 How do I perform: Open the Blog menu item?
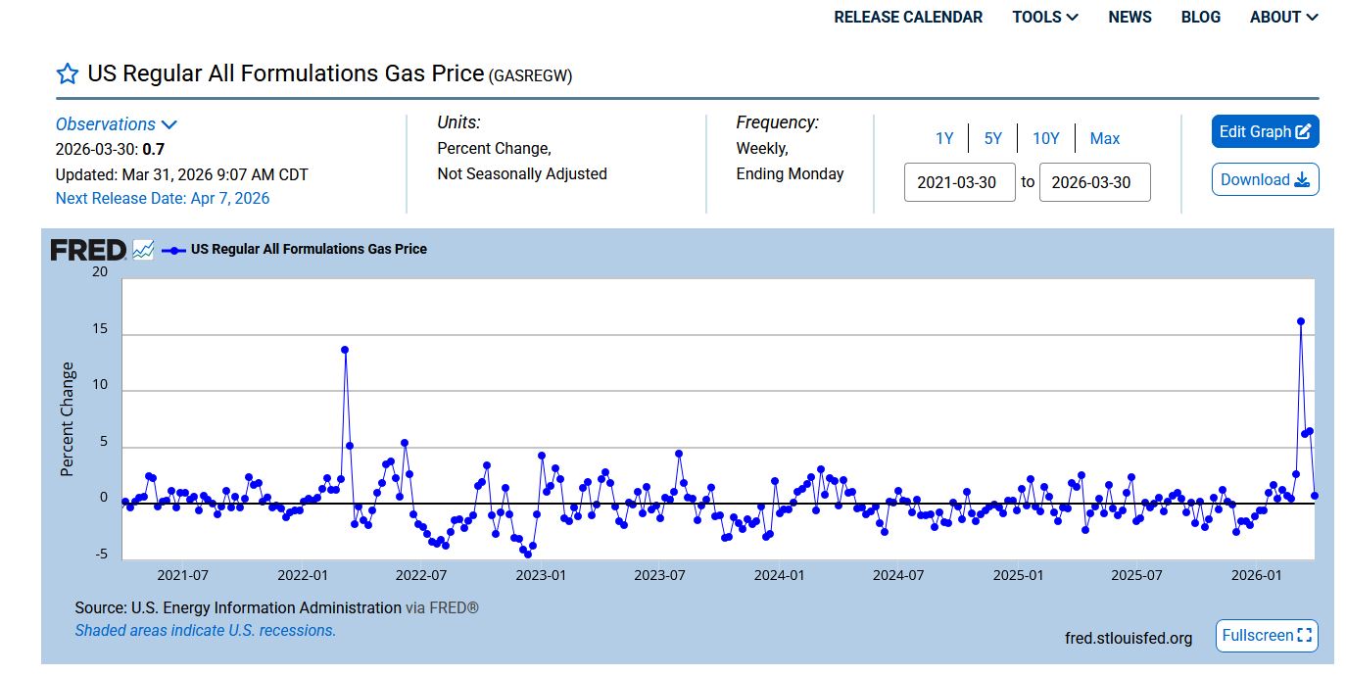coord(1200,18)
